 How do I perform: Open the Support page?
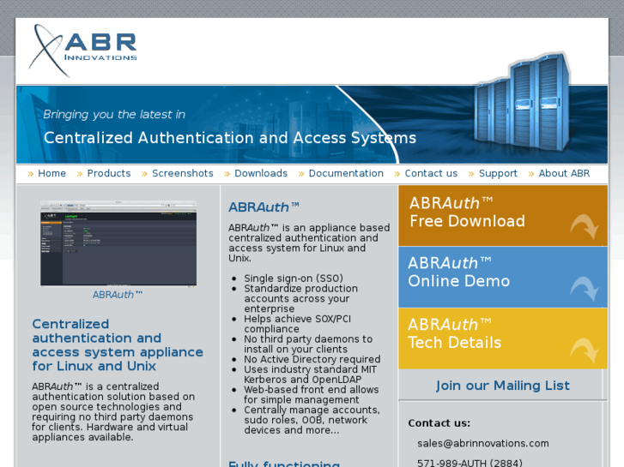(x=498, y=174)
